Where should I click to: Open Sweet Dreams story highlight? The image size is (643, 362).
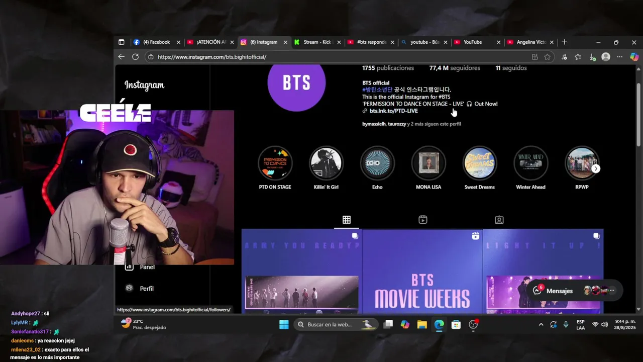(x=479, y=168)
